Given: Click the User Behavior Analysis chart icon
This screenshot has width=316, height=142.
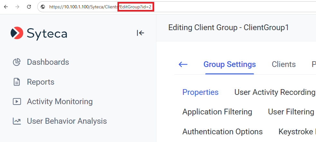Looking at the screenshot, I should tap(17, 121).
